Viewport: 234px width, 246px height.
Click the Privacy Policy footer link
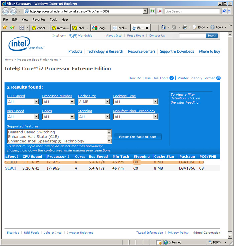178,233
